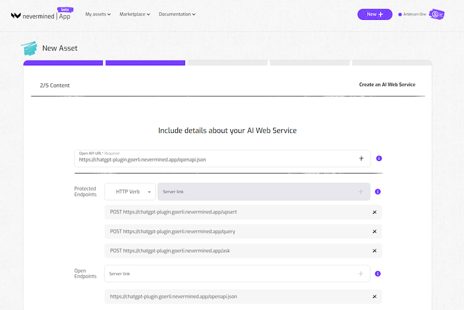Show info for Open Endpoints

coord(378,274)
